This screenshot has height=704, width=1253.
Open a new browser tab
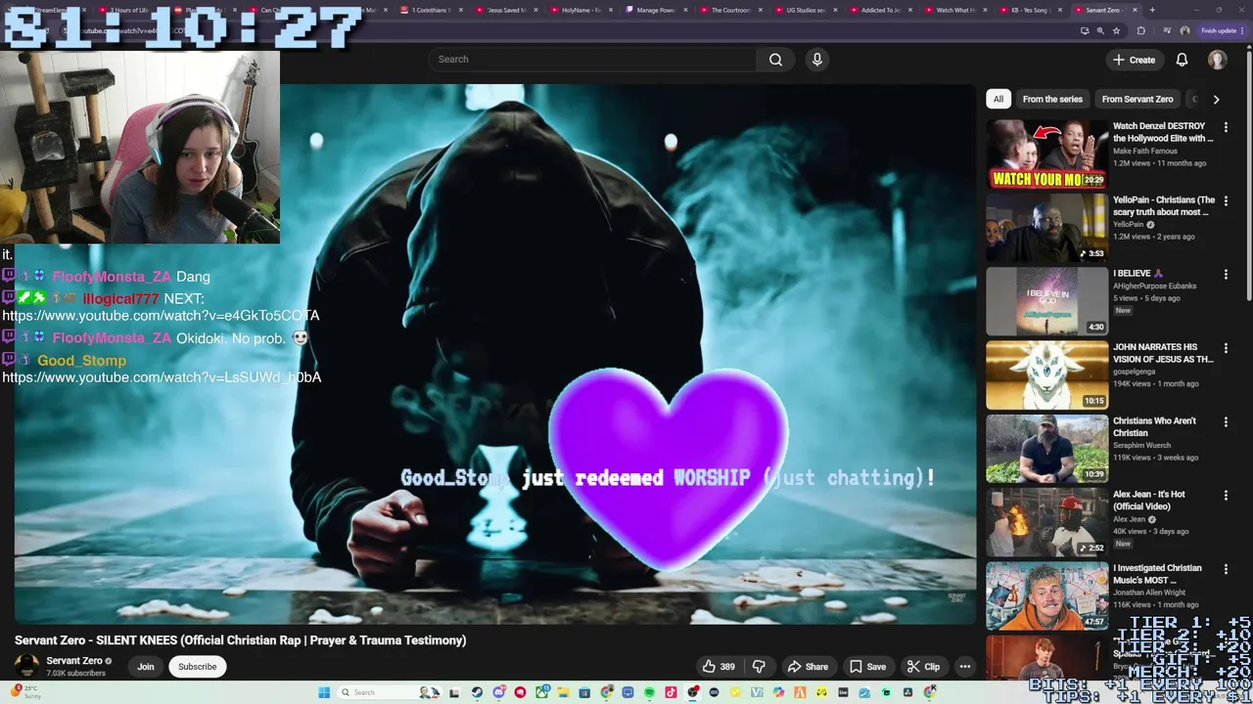coord(1152,10)
